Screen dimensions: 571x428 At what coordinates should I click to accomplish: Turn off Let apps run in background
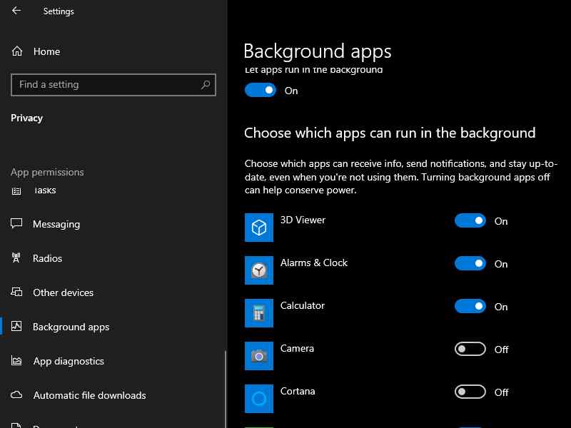261,90
